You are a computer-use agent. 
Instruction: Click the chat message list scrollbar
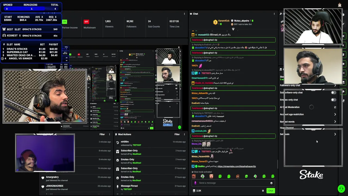(x=277, y=164)
